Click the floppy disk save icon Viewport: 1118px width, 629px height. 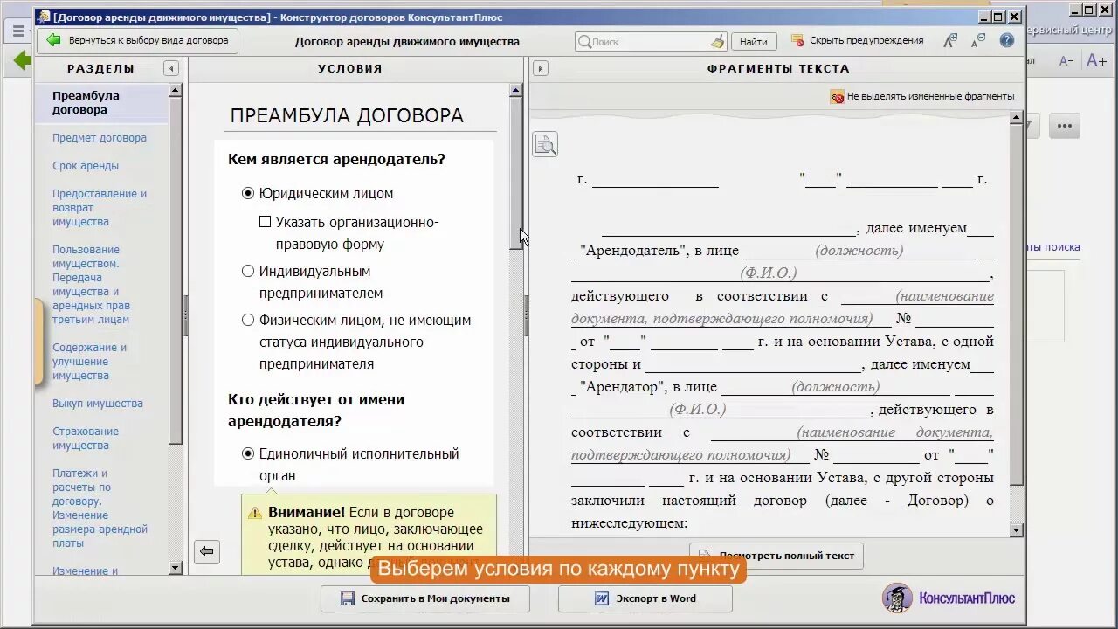(x=348, y=598)
